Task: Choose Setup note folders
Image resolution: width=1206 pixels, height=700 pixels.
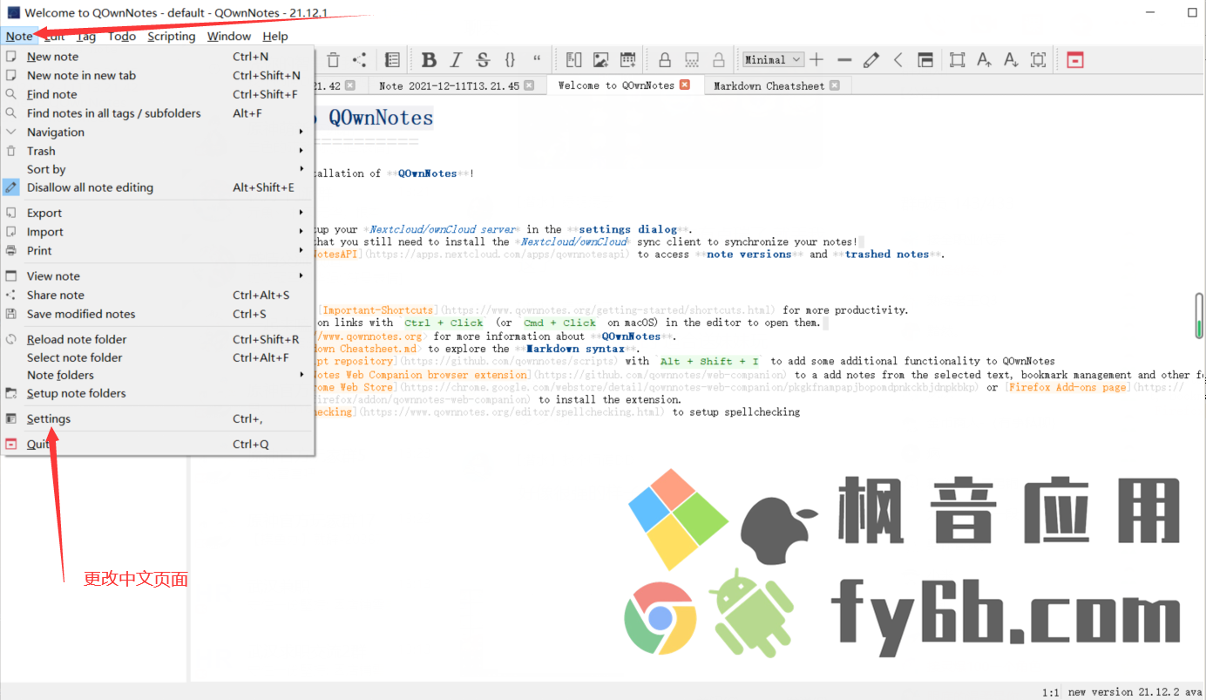Action: point(158,393)
